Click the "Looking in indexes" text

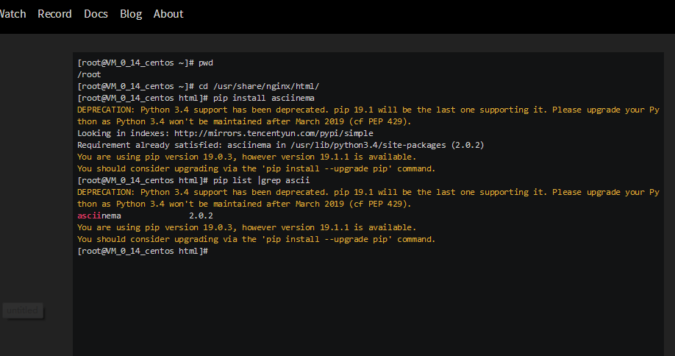[x=122, y=133]
